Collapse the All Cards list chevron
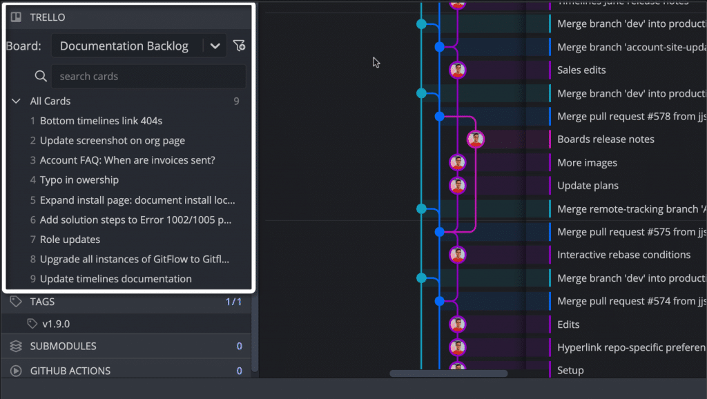The image size is (707, 399). click(x=16, y=101)
